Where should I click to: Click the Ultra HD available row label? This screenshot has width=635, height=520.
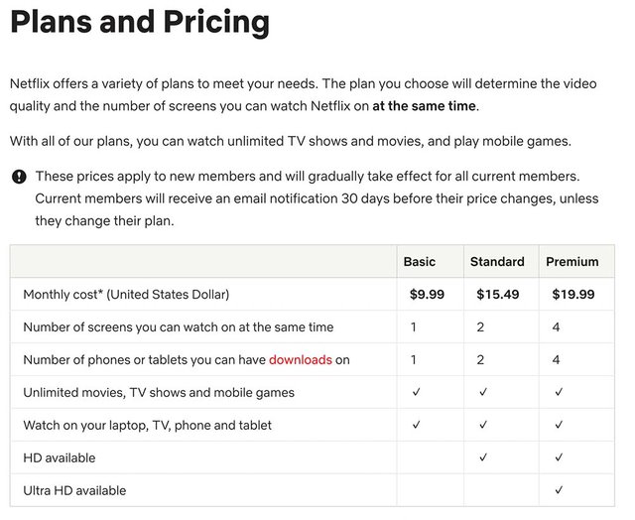[74, 490]
